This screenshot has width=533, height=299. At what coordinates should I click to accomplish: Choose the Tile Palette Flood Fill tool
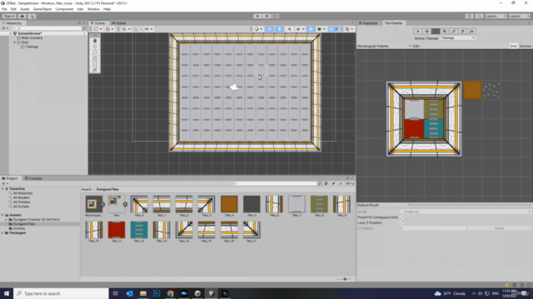[471, 32]
